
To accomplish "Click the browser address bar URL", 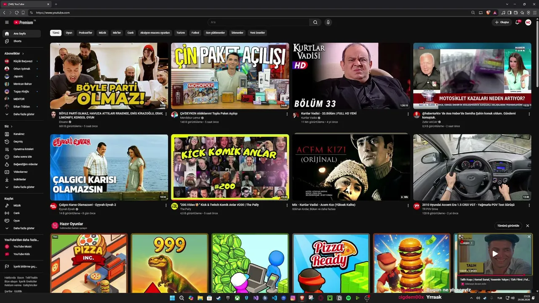I will coord(53,13).
